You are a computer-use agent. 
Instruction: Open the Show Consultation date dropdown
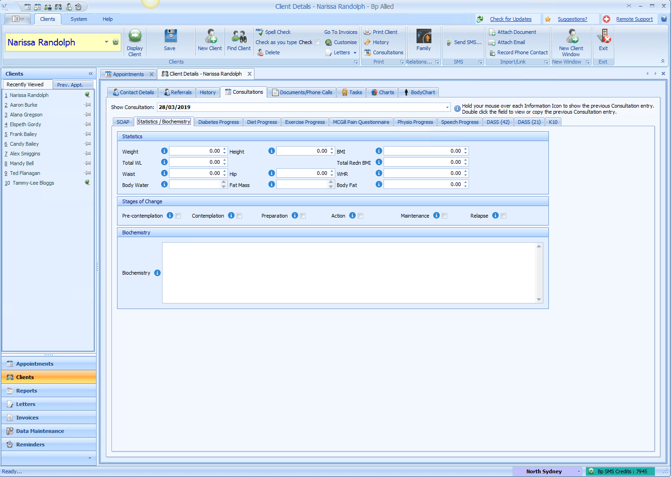447,107
